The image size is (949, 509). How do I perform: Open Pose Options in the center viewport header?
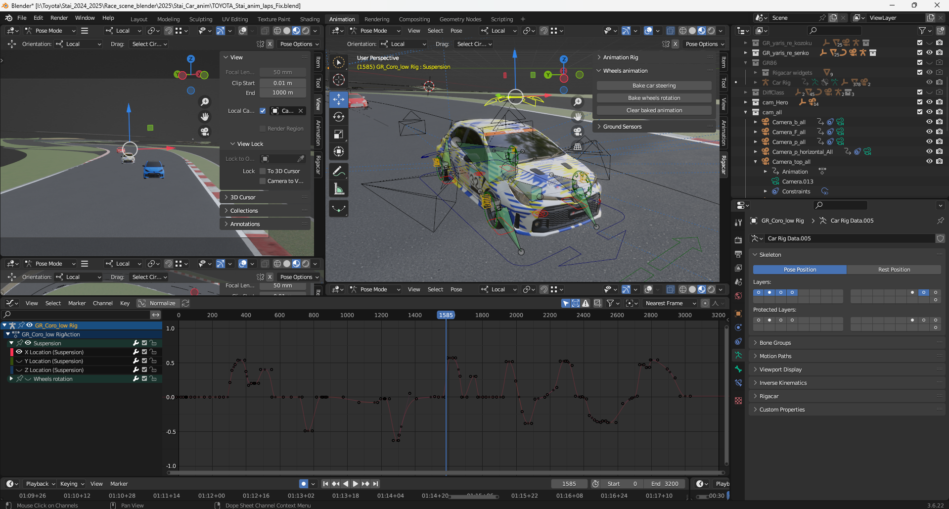point(704,44)
